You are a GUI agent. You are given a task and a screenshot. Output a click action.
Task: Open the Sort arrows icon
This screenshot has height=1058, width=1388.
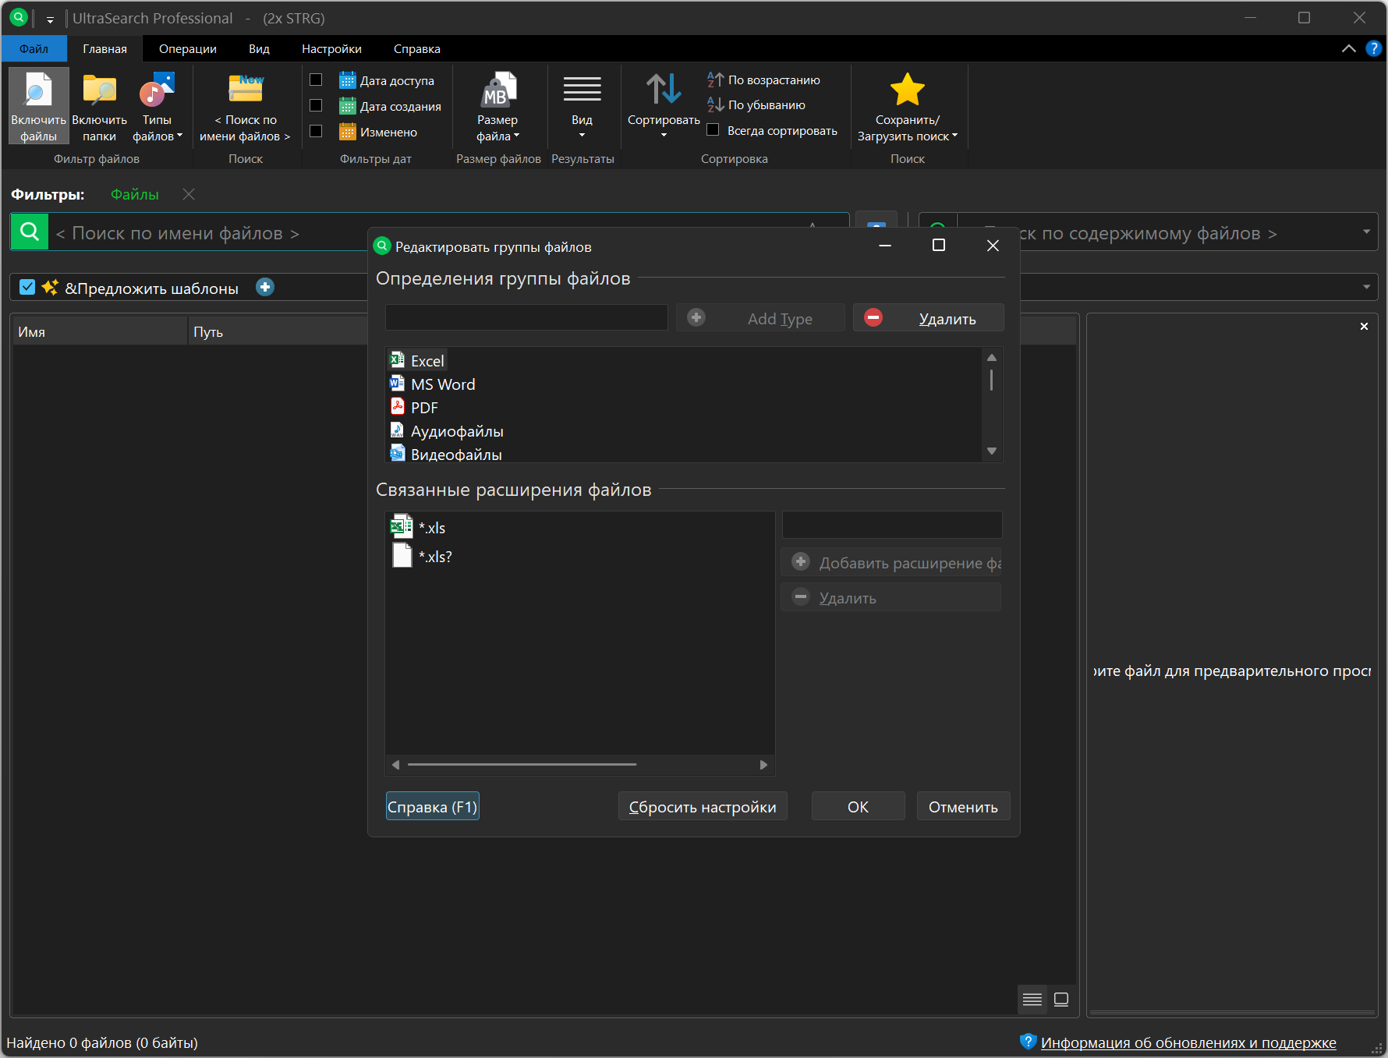(x=664, y=90)
